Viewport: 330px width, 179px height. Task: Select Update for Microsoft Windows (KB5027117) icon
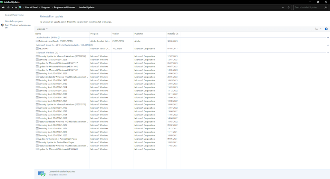click(37, 63)
